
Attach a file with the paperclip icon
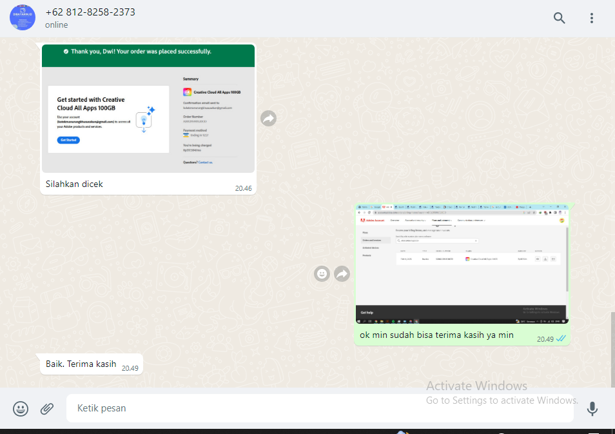[x=46, y=408]
